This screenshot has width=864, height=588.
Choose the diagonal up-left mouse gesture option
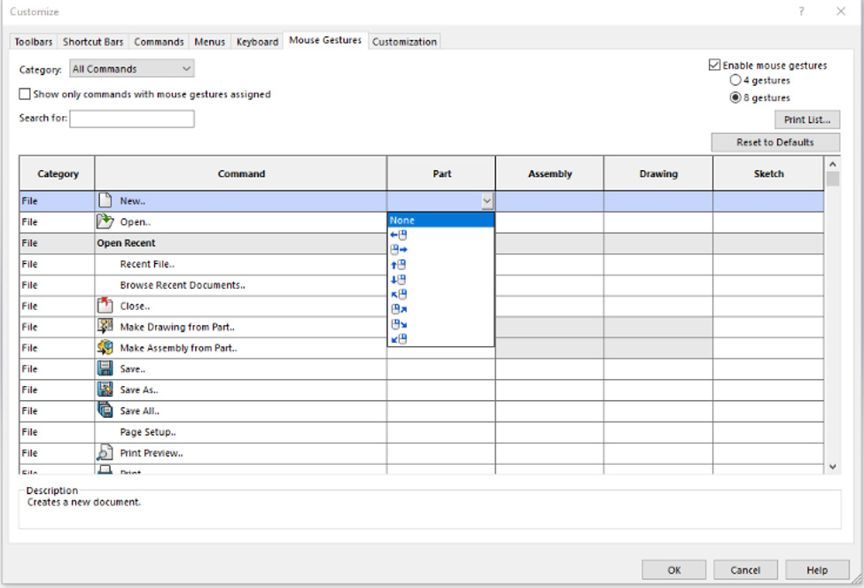pyautogui.click(x=399, y=295)
